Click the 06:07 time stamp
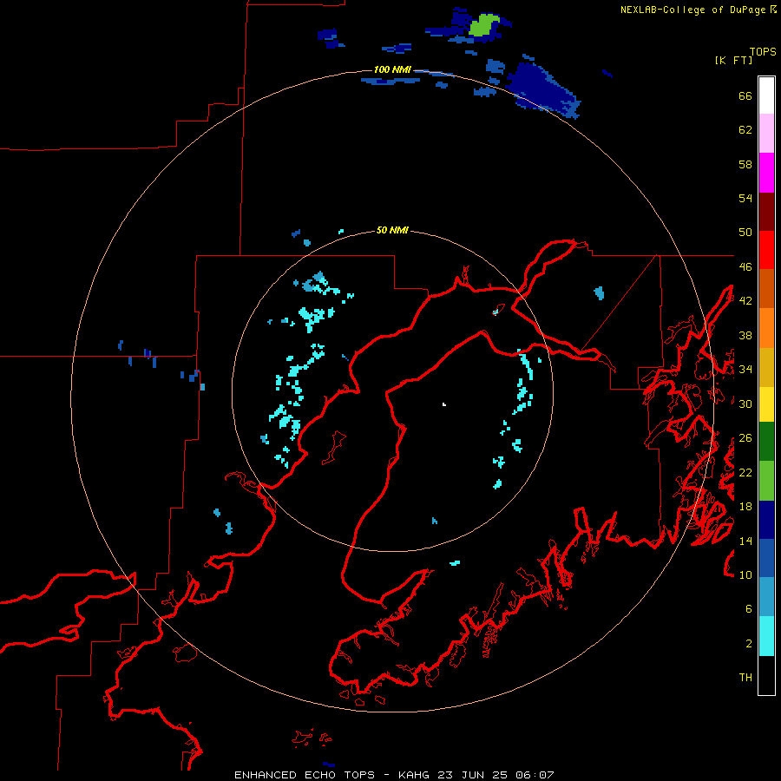 pyautogui.click(x=535, y=775)
